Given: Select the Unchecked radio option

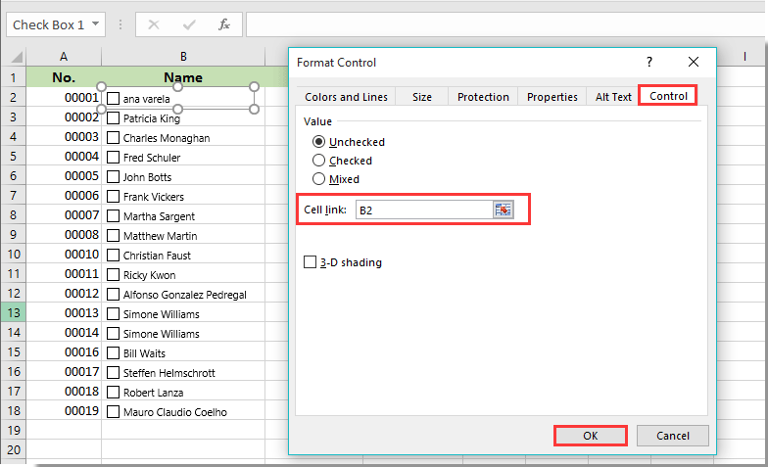Looking at the screenshot, I should point(318,142).
